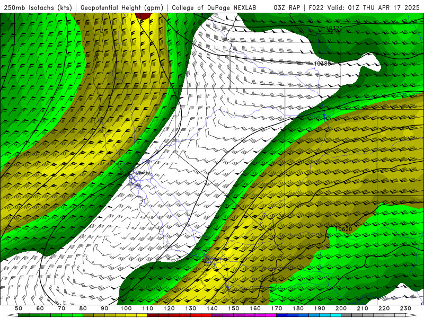Image resolution: width=424 pixels, height=318 pixels.
Task: Click the "F022 Valid: 01Z THU APR 17 2025" text
Action: (x=364, y=7)
